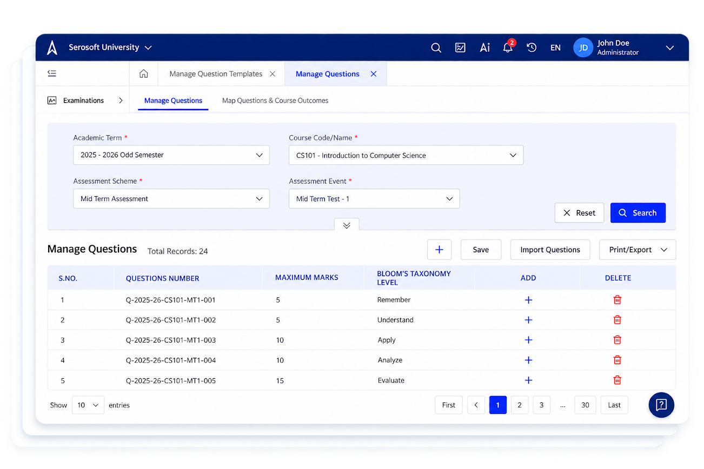This screenshot has width=704, height=469.
Task: Go to home tab icon
Action: coord(144,73)
